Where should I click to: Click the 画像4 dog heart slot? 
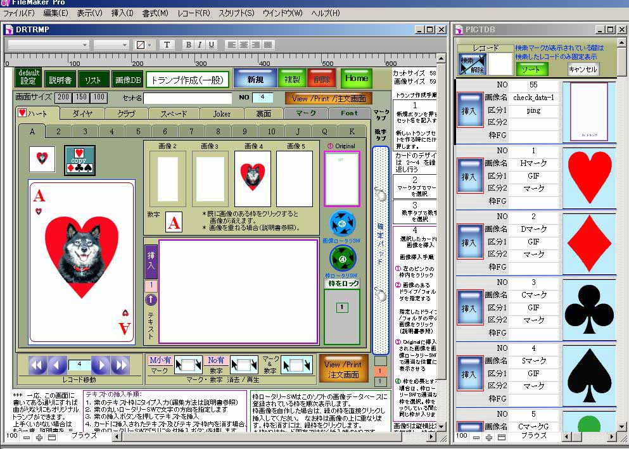tap(253, 178)
